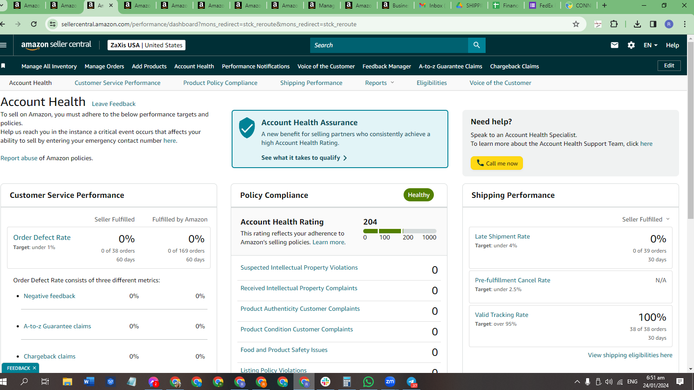
Task: Click the Leave Feedback link
Action: click(x=114, y=104)
